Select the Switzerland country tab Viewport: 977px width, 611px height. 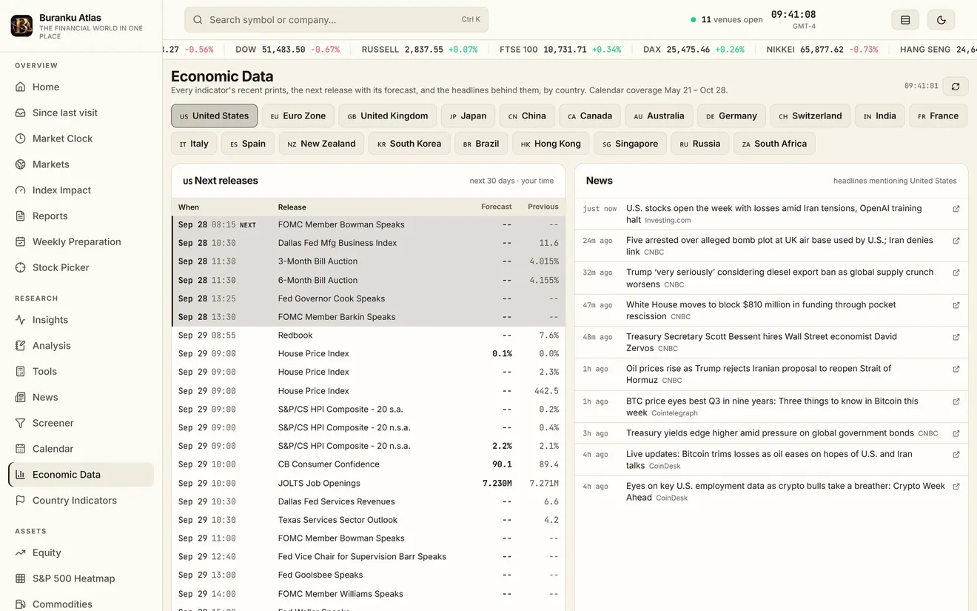click(x=810, y=116)
